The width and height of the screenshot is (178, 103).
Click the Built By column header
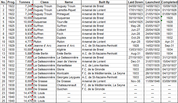point(104,2)
